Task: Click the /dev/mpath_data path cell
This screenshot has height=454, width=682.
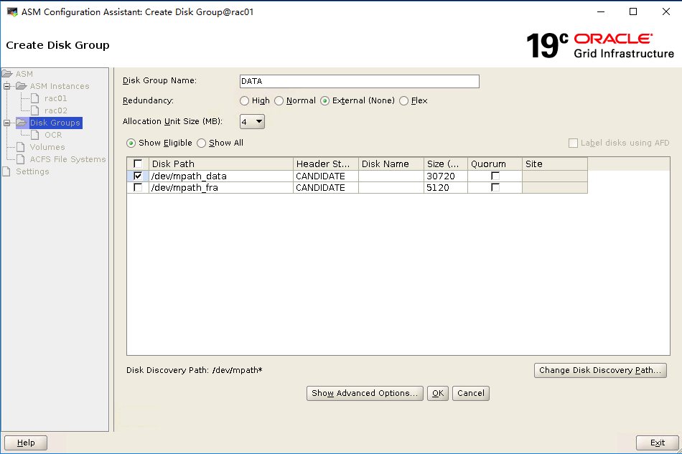Action: [221, 176]
